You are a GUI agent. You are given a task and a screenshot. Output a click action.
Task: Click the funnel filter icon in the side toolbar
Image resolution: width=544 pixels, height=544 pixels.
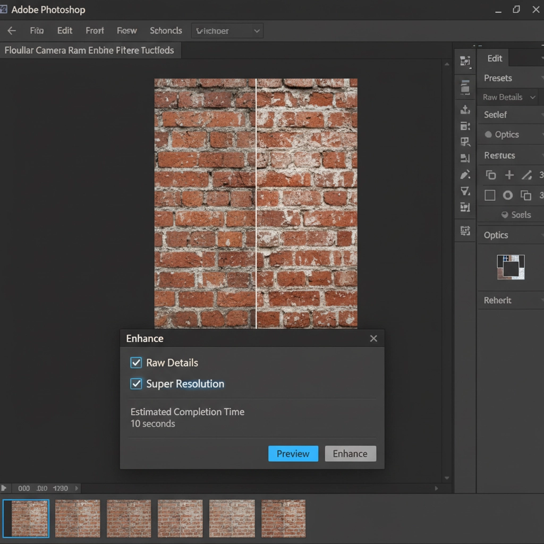coord(465,191)
